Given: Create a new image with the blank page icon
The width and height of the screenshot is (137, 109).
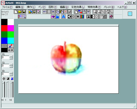Looking at the screenshot, I should [x=16, y=12].
